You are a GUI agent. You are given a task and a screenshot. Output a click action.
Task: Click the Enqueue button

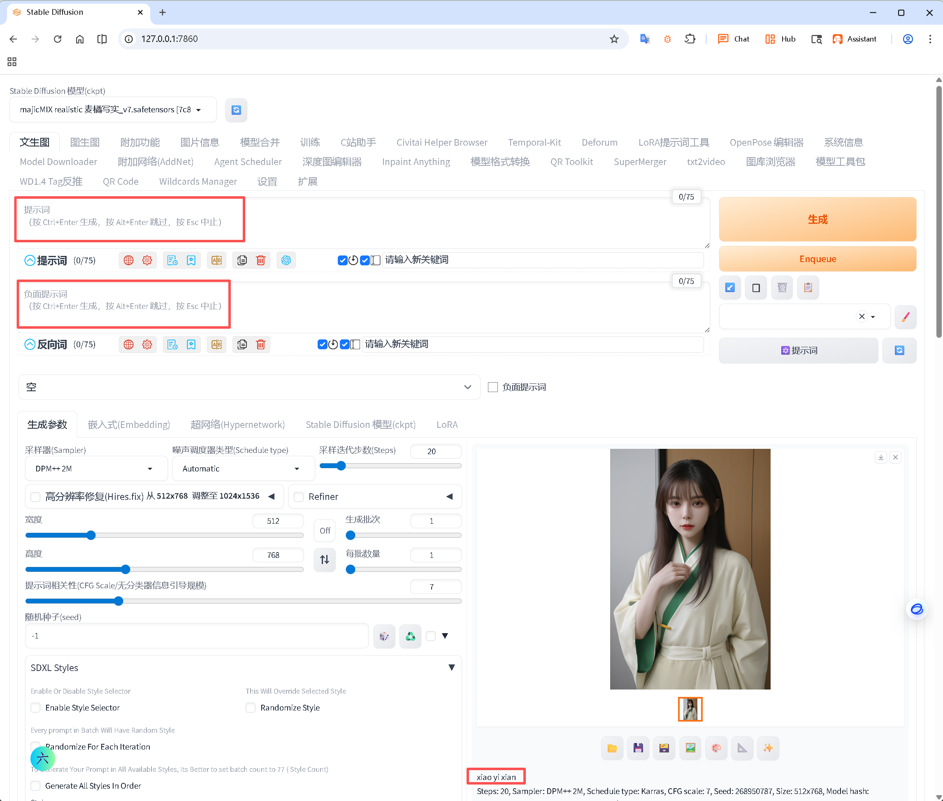(817, 259)
